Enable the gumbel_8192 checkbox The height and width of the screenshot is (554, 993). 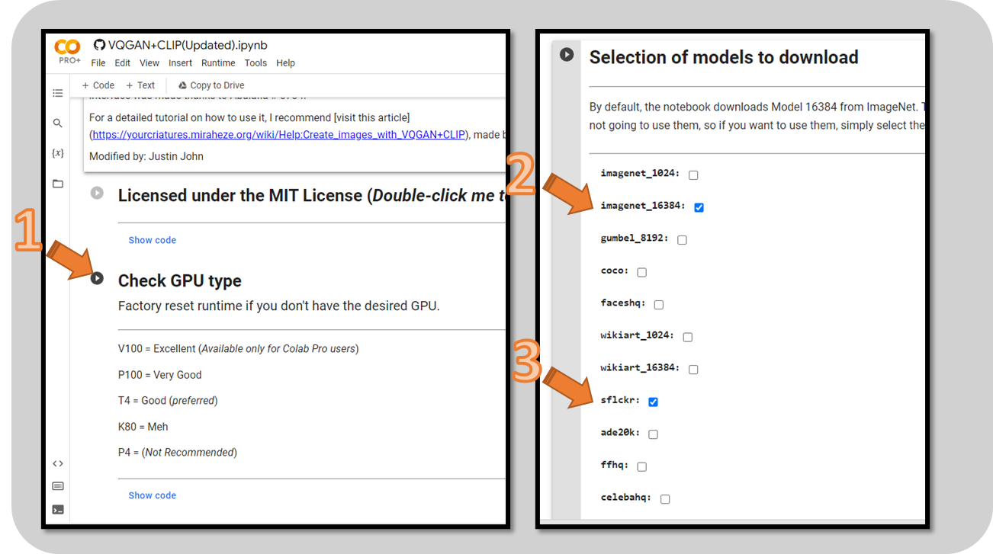[682, 239]
